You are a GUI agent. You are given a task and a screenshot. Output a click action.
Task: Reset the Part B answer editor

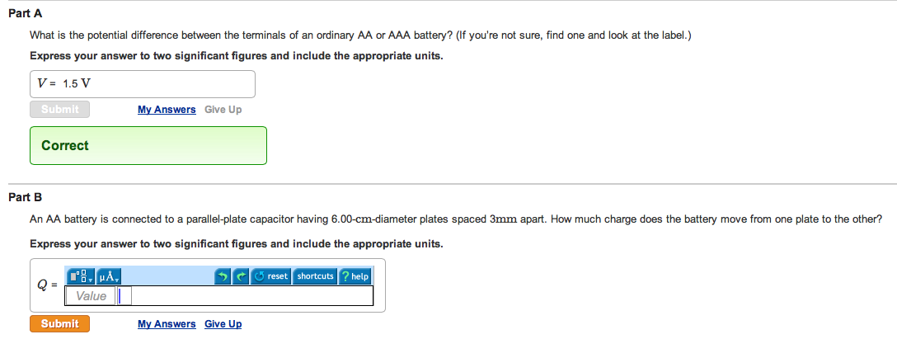[x=271, y=276]
